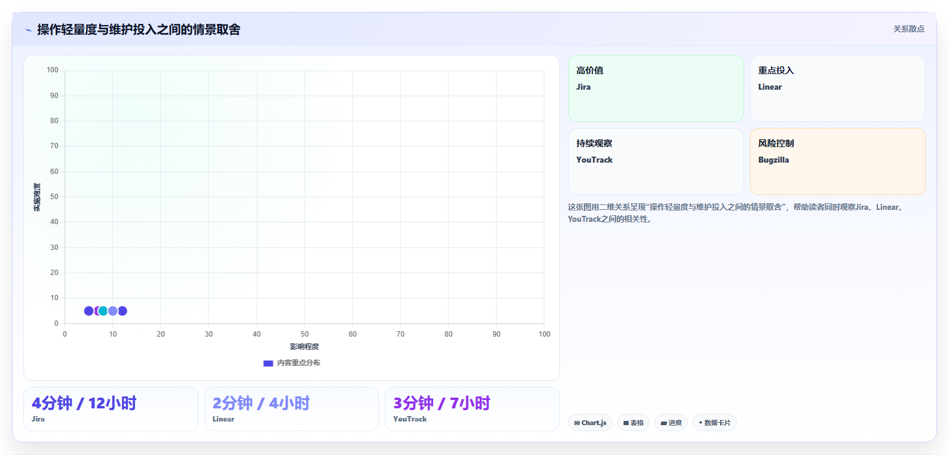
Task: Click the y-axis tick label 100
Action: coord(53,70)
